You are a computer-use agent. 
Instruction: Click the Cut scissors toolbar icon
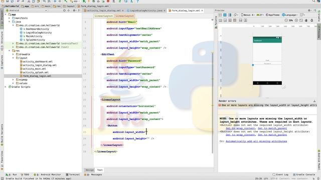point(29,1)
